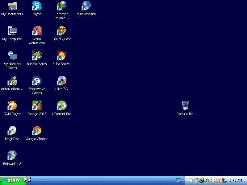This screenshot has height=185, width=247.
Task: Click the red S tray icon
Action: [224, 180]
